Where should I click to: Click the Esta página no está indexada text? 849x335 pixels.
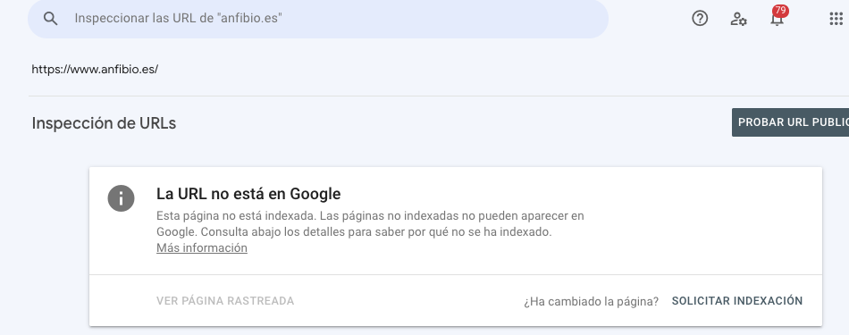[x=236, y=215]
